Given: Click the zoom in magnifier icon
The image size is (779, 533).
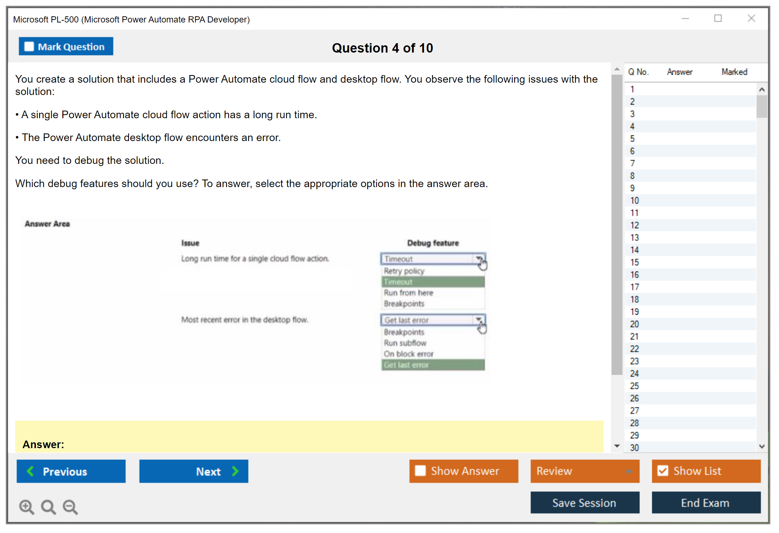Looking at the screenshot, I should [x=26, y=507].
